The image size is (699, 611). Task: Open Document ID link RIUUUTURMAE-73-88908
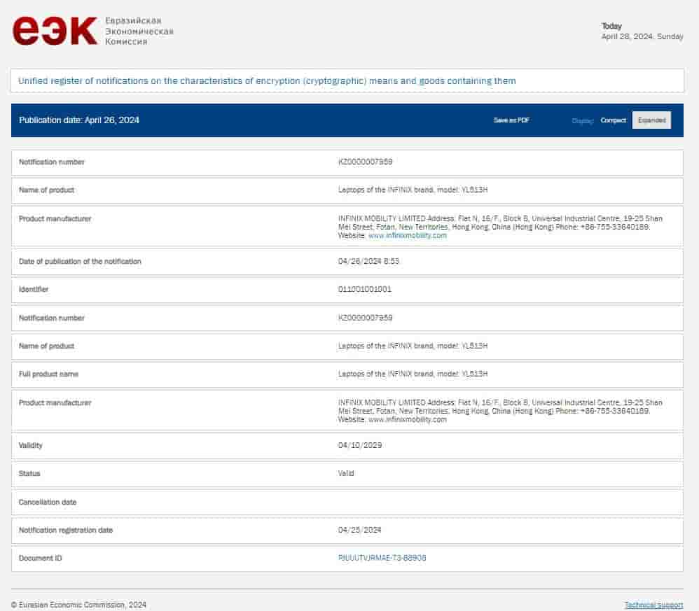(x=382, y=559)
